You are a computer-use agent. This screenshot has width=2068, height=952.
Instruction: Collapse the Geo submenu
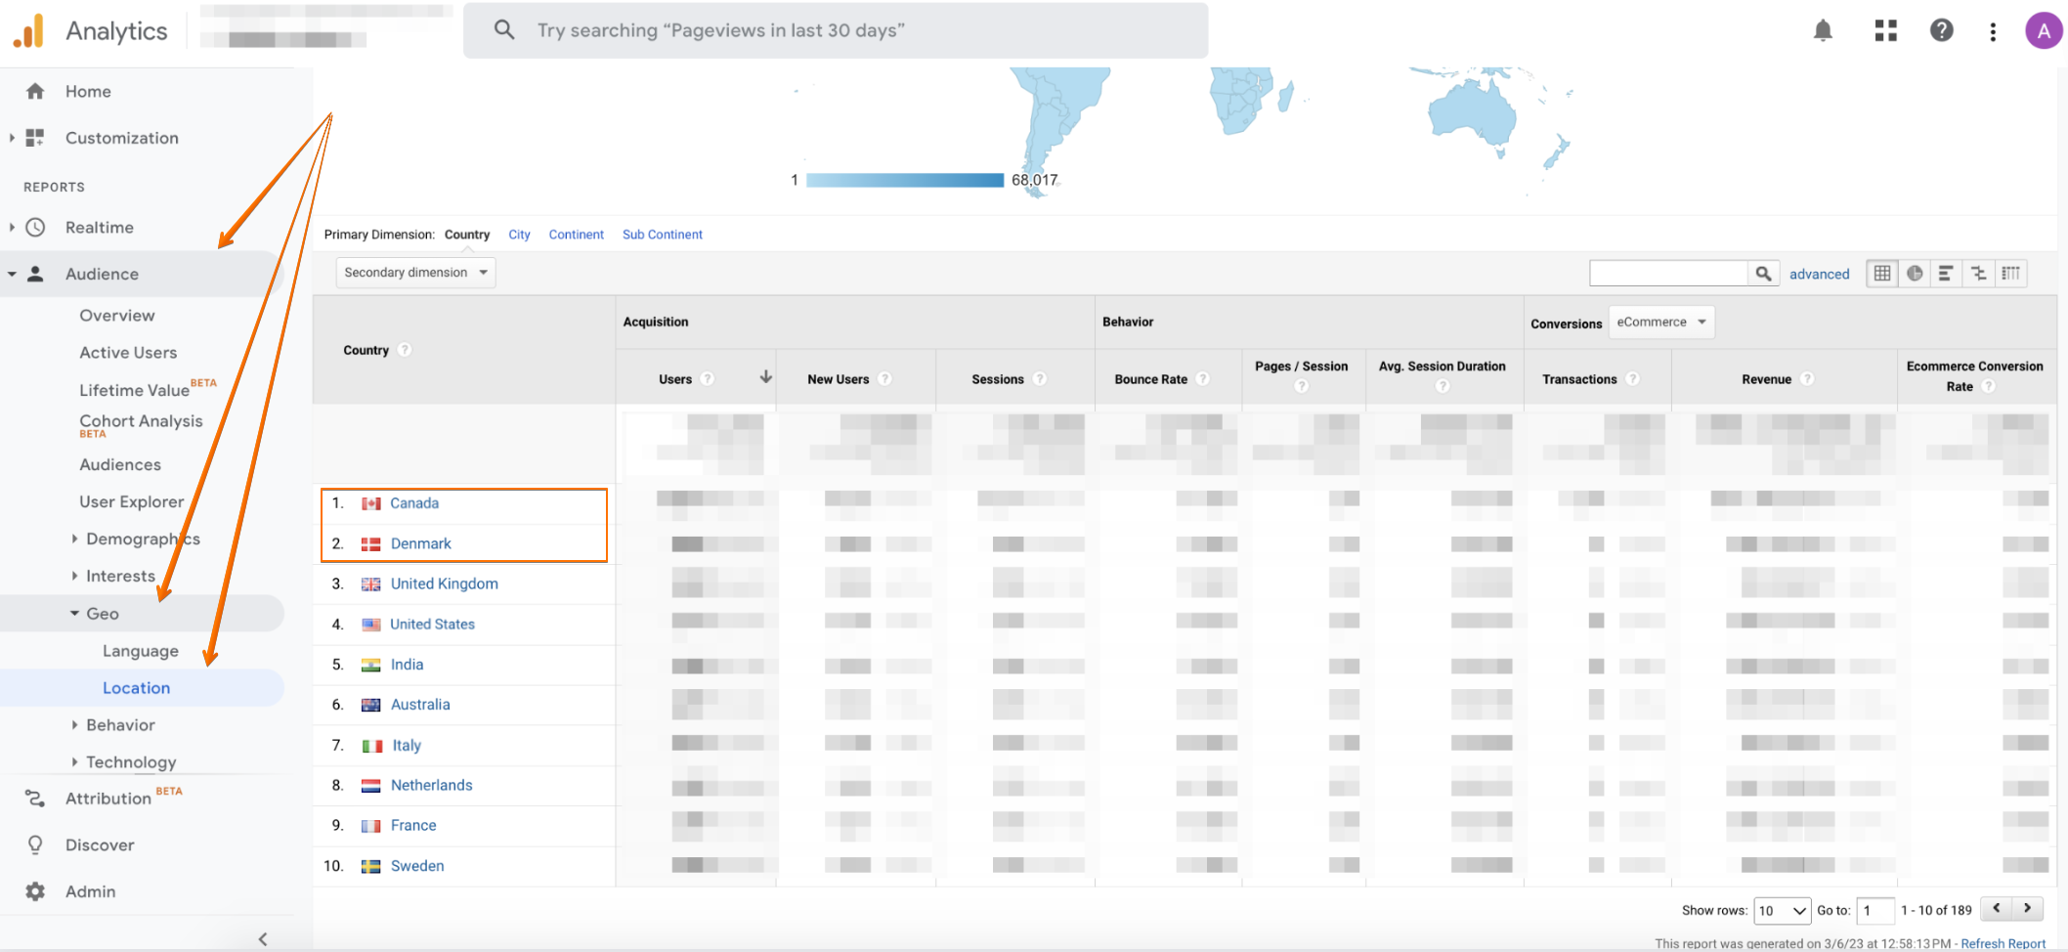coord(74,614)
